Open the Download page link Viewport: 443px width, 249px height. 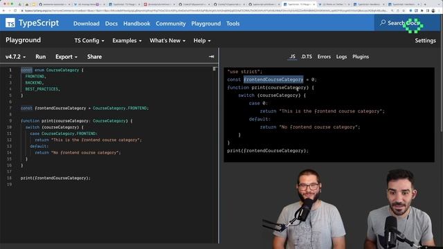86,24
